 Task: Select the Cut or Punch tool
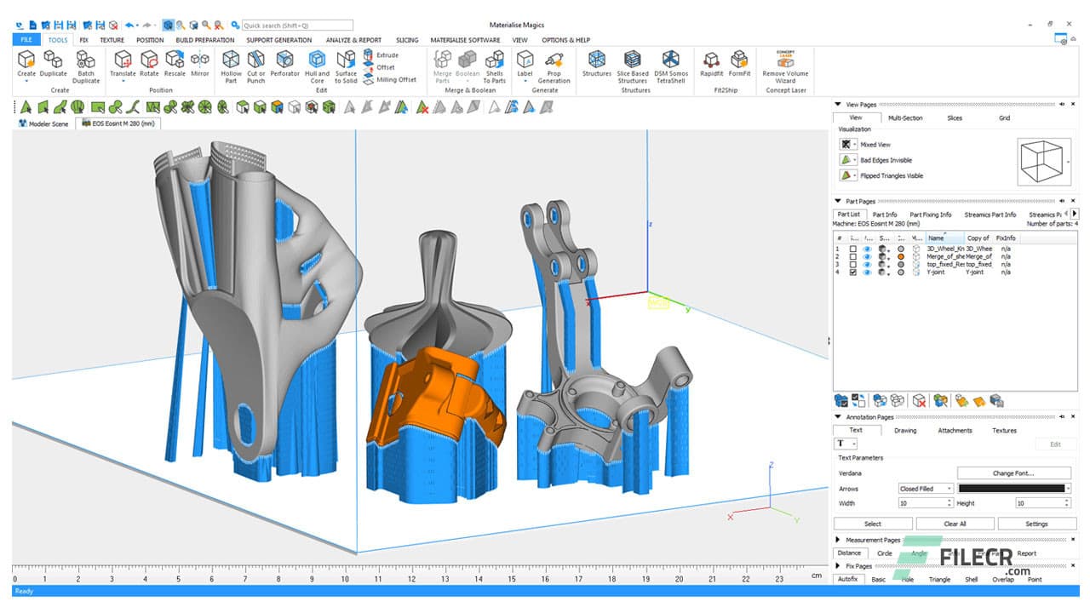click(x=257, y=64)
